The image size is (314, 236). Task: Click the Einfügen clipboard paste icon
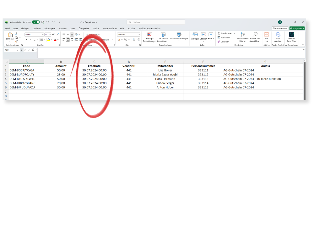coord(10,35)
